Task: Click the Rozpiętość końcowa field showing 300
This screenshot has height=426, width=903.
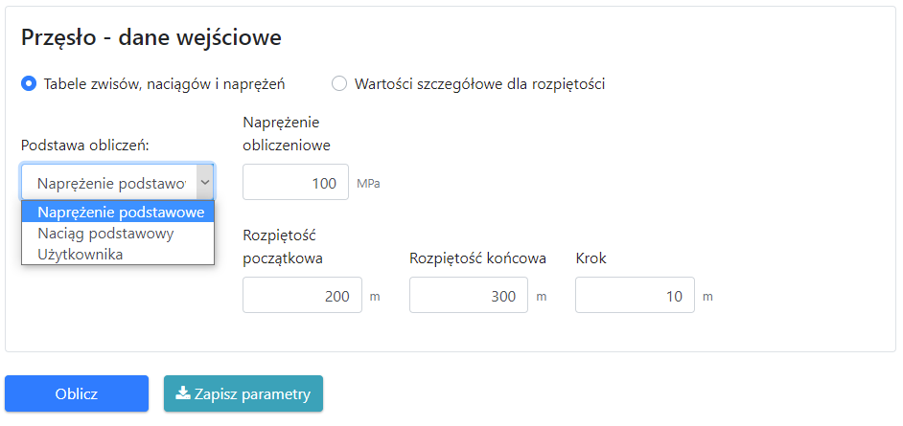Action: (469, 296)
